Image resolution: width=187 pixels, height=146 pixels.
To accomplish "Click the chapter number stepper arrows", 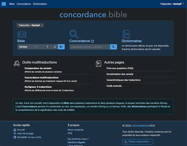I will point(55,47).
